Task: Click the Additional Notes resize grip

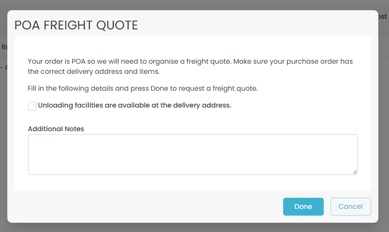Action: (355, 172)
